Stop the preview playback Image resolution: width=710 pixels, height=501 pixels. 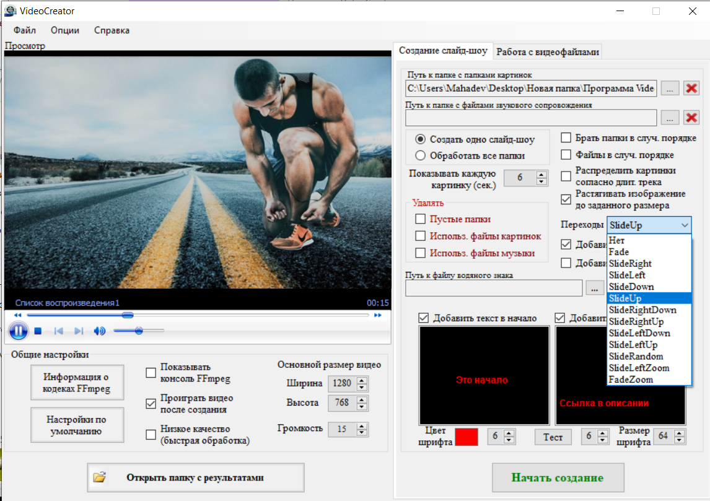click(38, 331)
